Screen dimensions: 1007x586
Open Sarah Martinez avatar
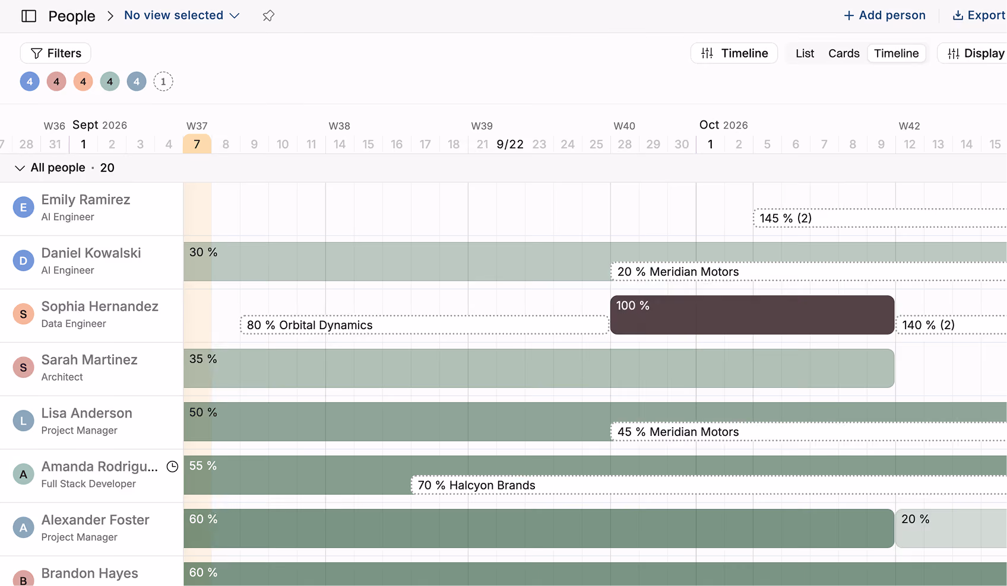(23, 368)
